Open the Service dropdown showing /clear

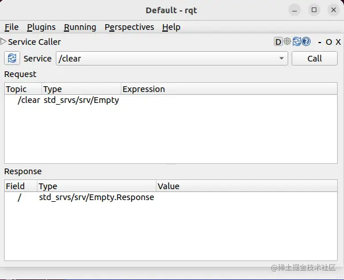(172, 59)
